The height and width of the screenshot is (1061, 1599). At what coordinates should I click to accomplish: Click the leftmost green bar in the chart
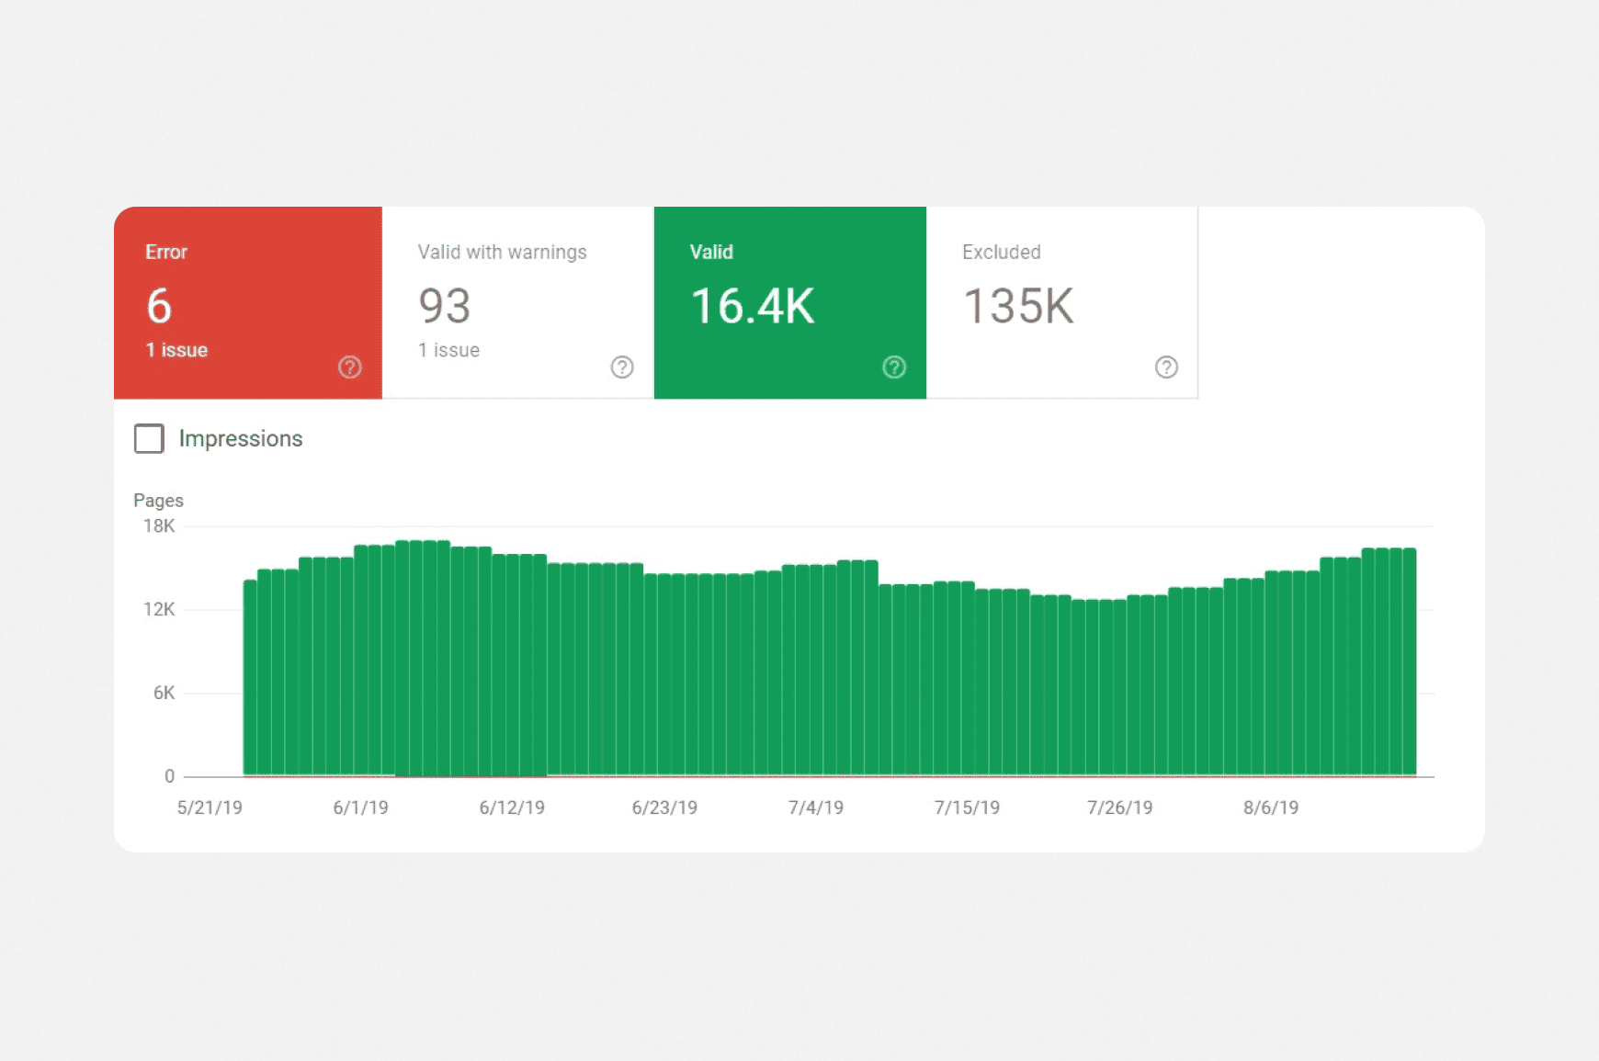coord(250,678)
